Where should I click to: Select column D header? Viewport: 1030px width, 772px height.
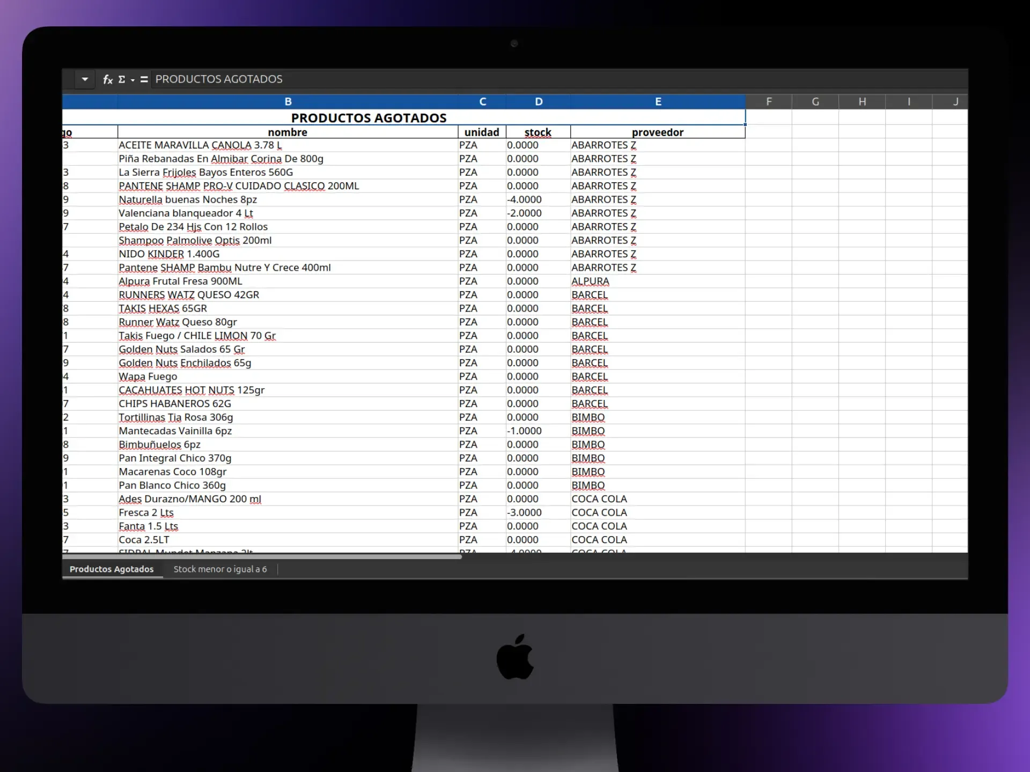pos(538,102)
